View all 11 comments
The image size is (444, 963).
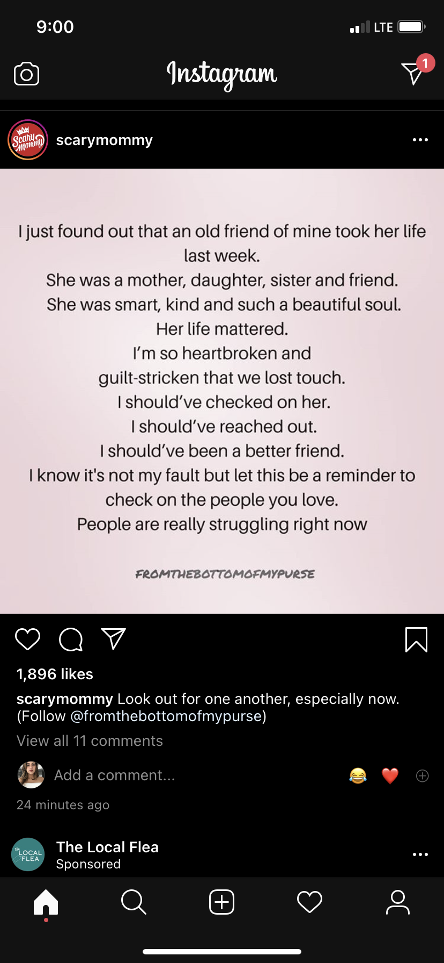click(90, 741)
